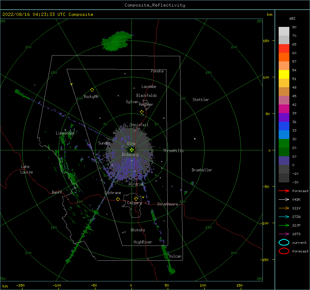
Task: Click the Limestone label
Action: 65,133
